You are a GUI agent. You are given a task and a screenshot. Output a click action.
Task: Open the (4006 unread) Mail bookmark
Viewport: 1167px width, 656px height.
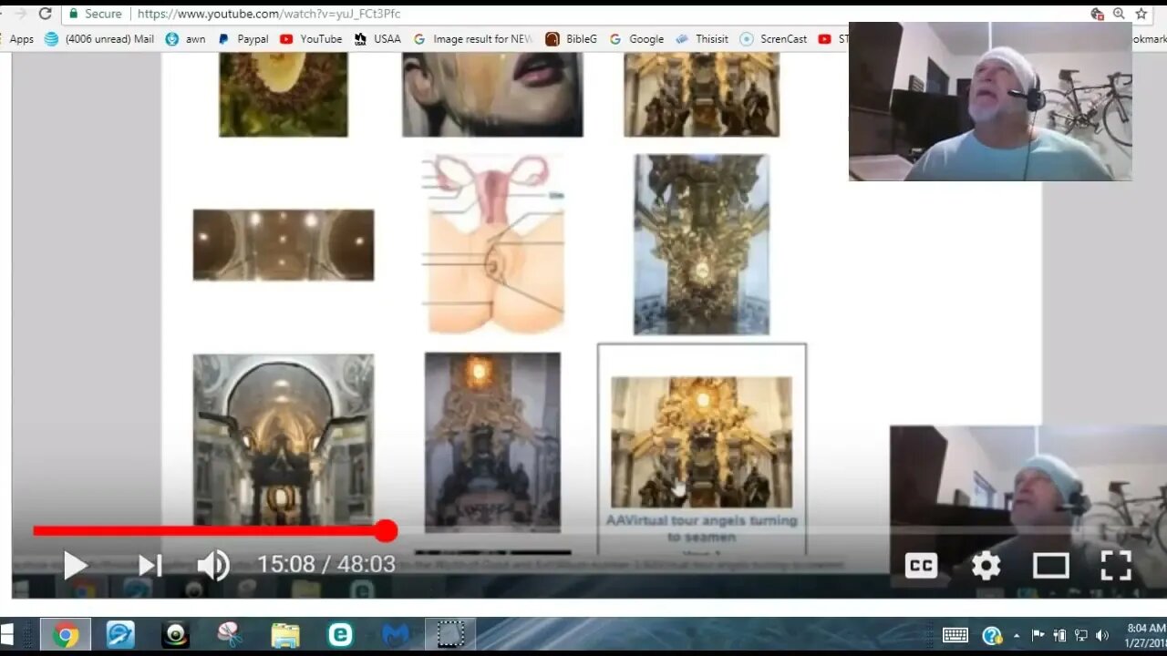point(99,39)
